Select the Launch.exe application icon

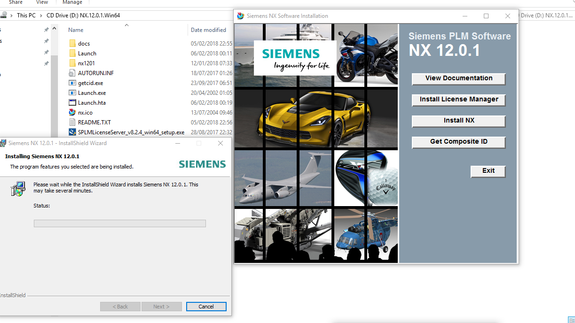[72, 92]
